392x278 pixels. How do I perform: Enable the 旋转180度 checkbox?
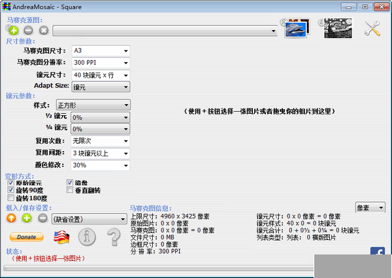pos(10,198)
